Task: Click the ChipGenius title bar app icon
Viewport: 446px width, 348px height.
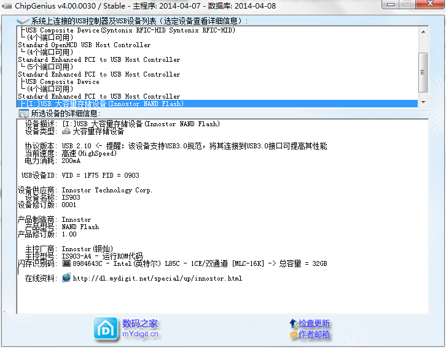Action: [x=7, y=6]
